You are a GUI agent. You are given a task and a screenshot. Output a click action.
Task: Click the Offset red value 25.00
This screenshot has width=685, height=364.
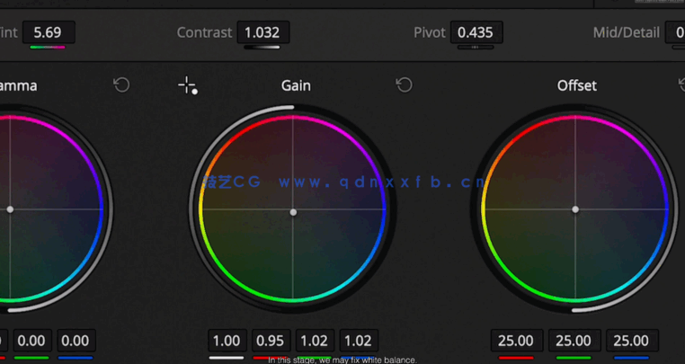[x=517, y=341]
